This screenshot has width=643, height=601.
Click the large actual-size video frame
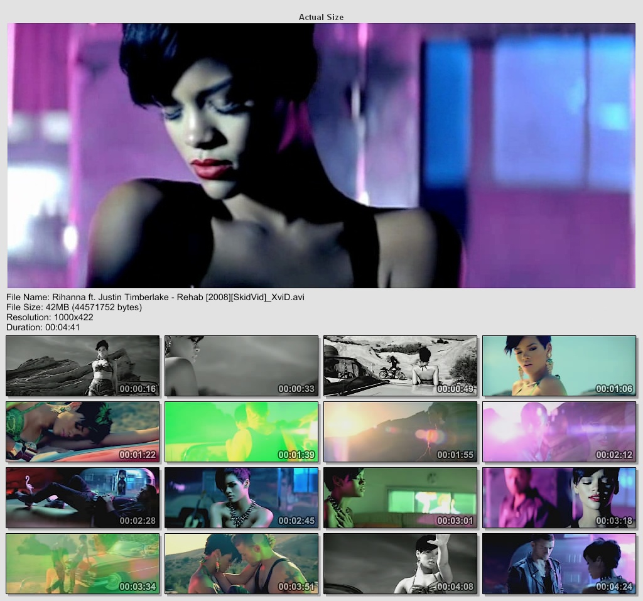pyautogui.click(x=321, y=156)
